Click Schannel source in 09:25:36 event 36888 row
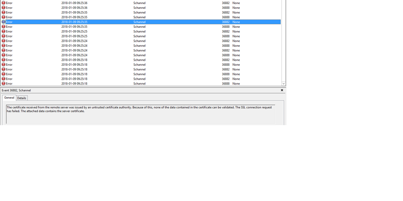The width and height of the screenshot is (403, 201). 139,8
